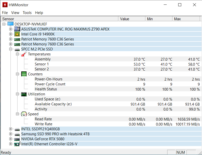Collapse the SPCC M.2 PCIe SSD node
202x155 pixels.
pos(11,49)
